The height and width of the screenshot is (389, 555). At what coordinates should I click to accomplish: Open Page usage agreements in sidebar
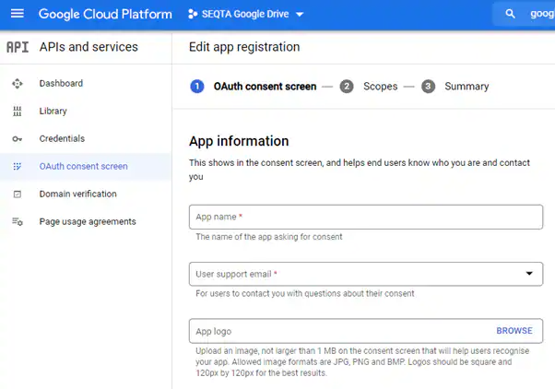(88, 221)
